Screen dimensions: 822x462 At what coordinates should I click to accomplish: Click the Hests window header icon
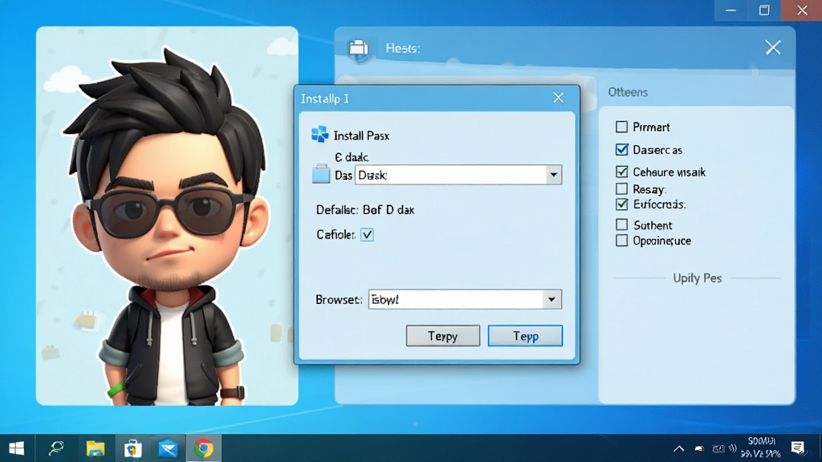coord(359,49)
